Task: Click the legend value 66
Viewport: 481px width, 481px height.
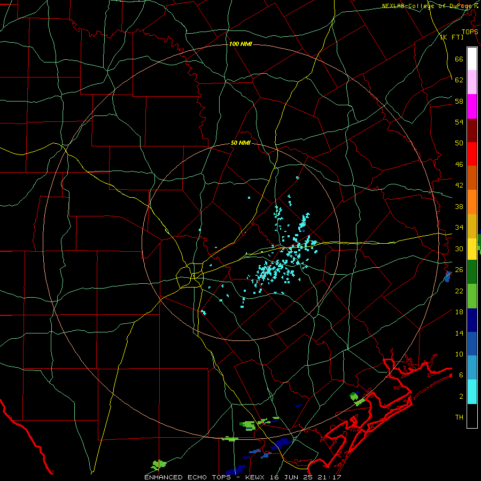Action: coord(459,59)
